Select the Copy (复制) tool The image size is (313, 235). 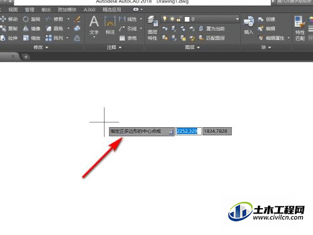point(9,28)
